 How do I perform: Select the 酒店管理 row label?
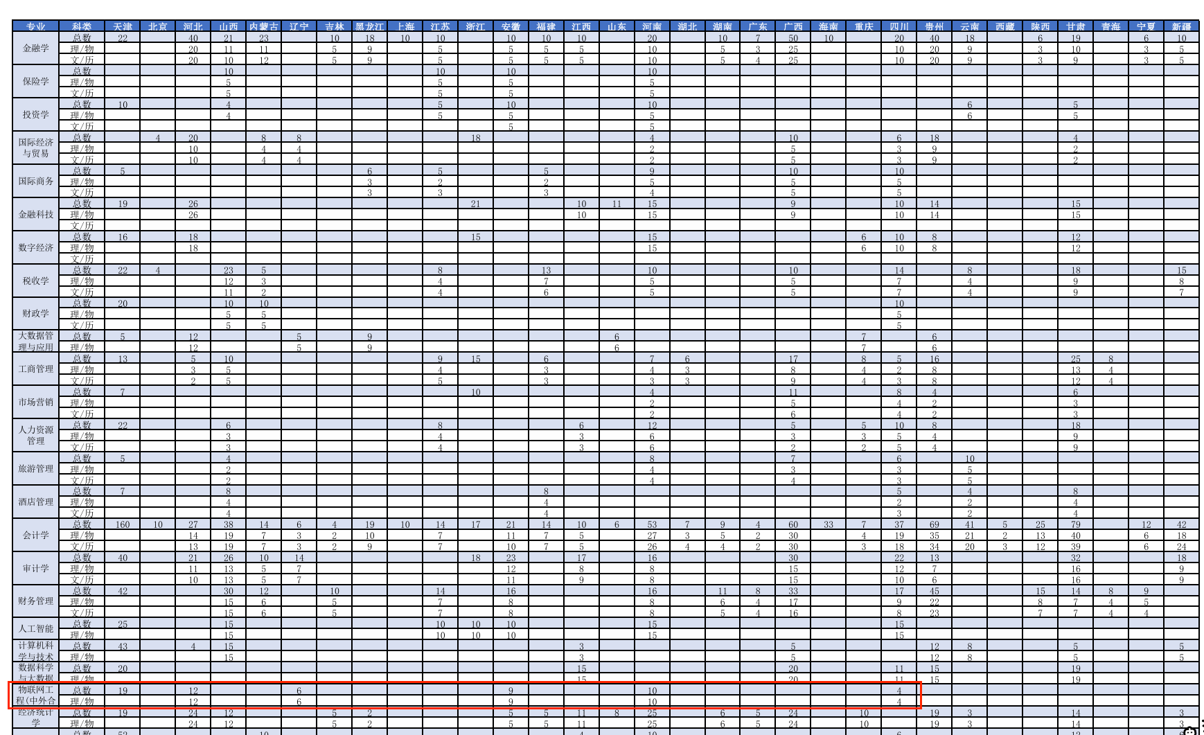pyautogui.click(x=35, y=502)
